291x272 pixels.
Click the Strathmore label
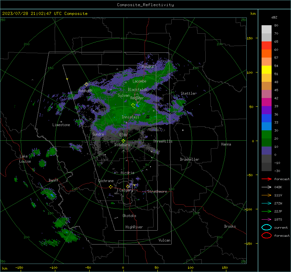point(157,191)
